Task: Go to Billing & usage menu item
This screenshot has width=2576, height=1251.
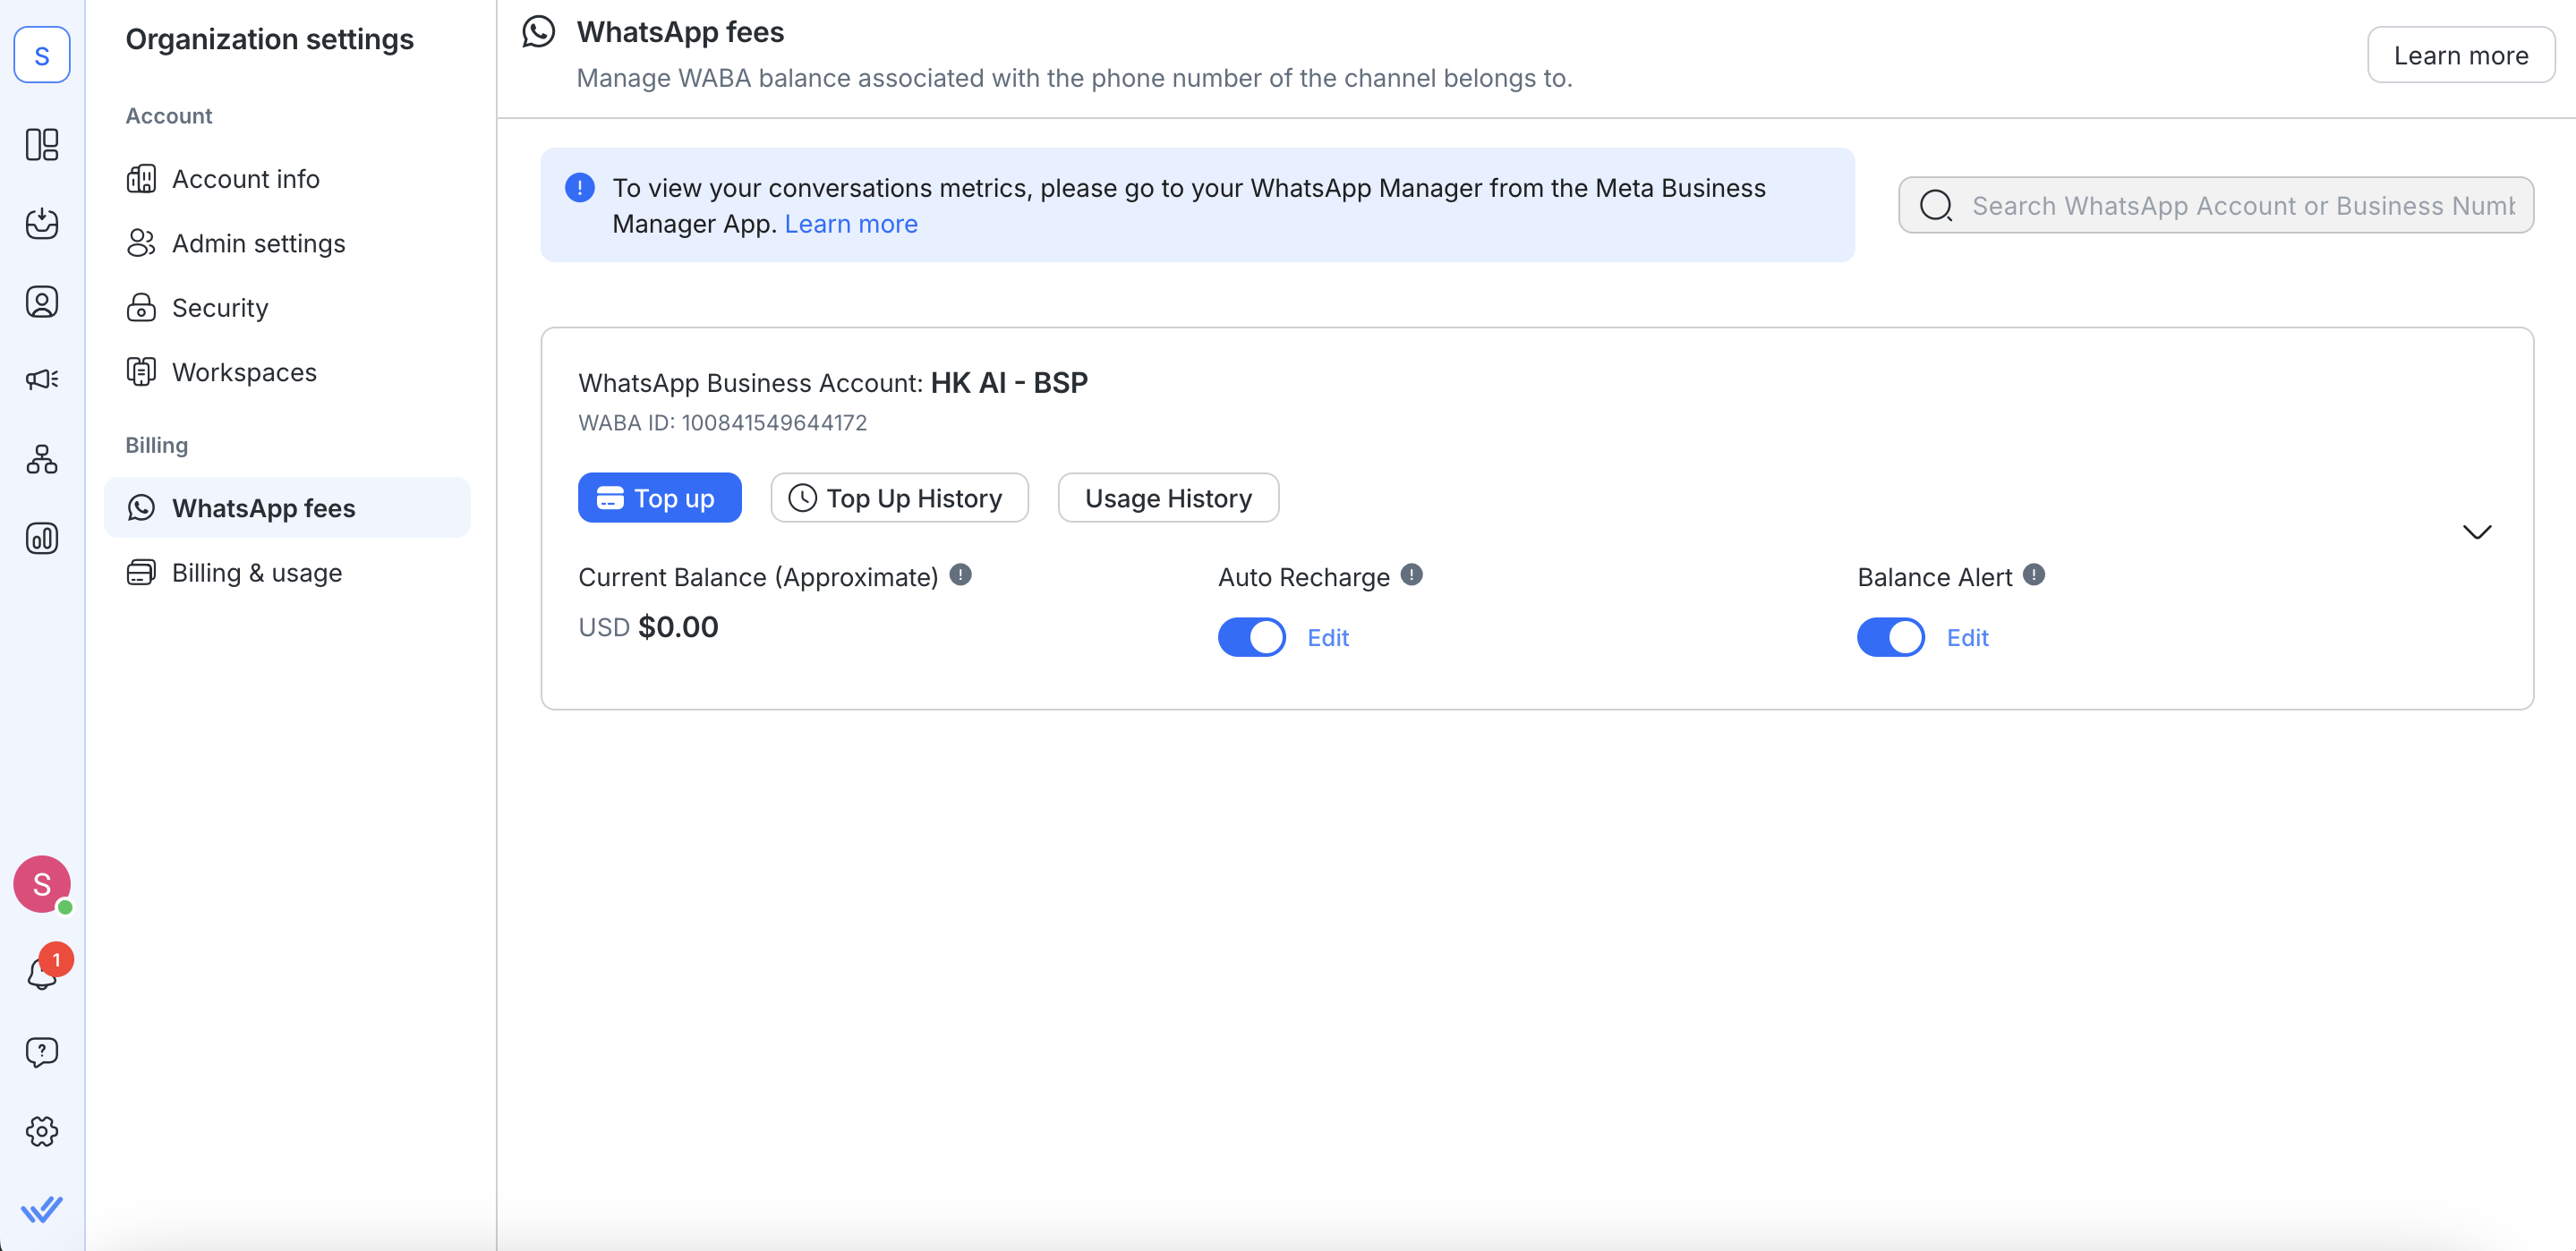Action: [256, 573]
